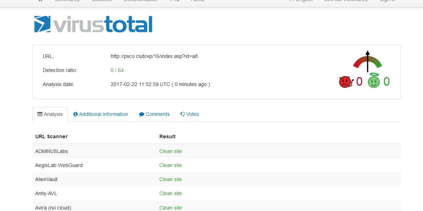Click the Sign in link
This screenshot has width=423, height=211.
pyautogui.click(x=387, y=1)
